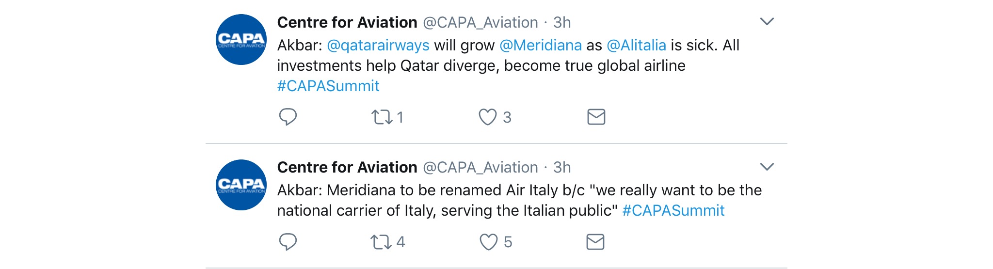Viewport: 993px width, 269px height.
Task: Open 3h timestamp of second tweet
Action: 561,167
